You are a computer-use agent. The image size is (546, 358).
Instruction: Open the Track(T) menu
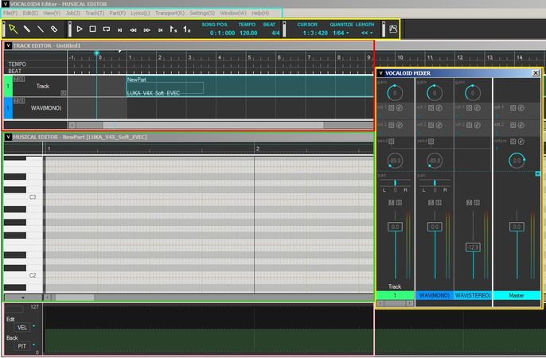(x=95, y=13)
